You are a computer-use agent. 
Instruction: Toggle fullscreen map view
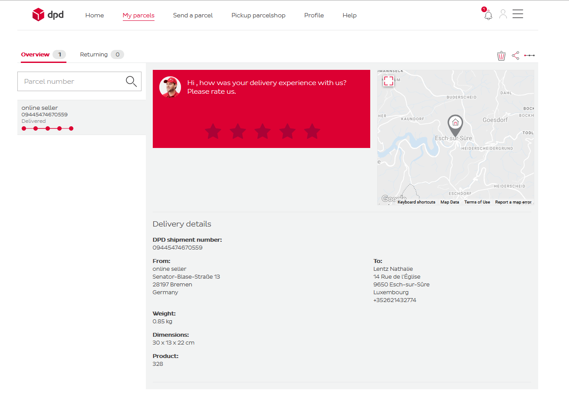coord(388,81)
